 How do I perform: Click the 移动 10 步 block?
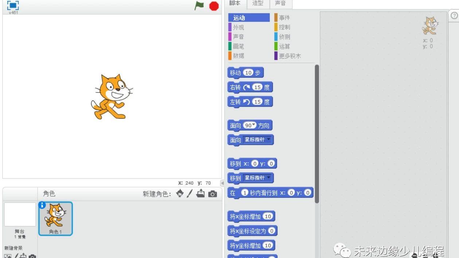[245, 73]
